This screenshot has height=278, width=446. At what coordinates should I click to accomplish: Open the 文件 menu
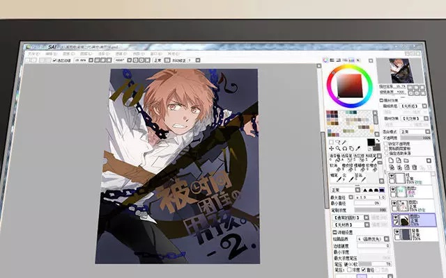[32, 54]
